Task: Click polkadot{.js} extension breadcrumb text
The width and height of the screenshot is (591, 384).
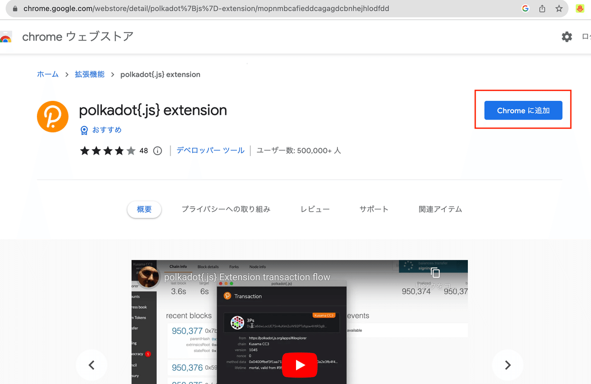Action: click(161, 74)
